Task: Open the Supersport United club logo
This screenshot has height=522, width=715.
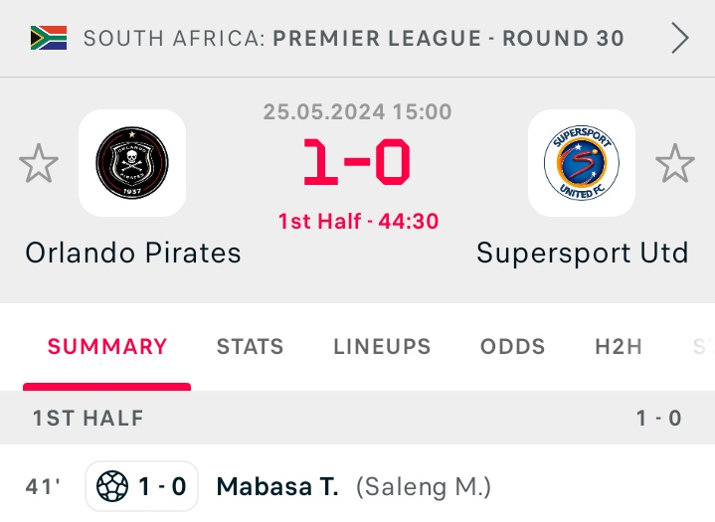Action: [x=582, y=163]
